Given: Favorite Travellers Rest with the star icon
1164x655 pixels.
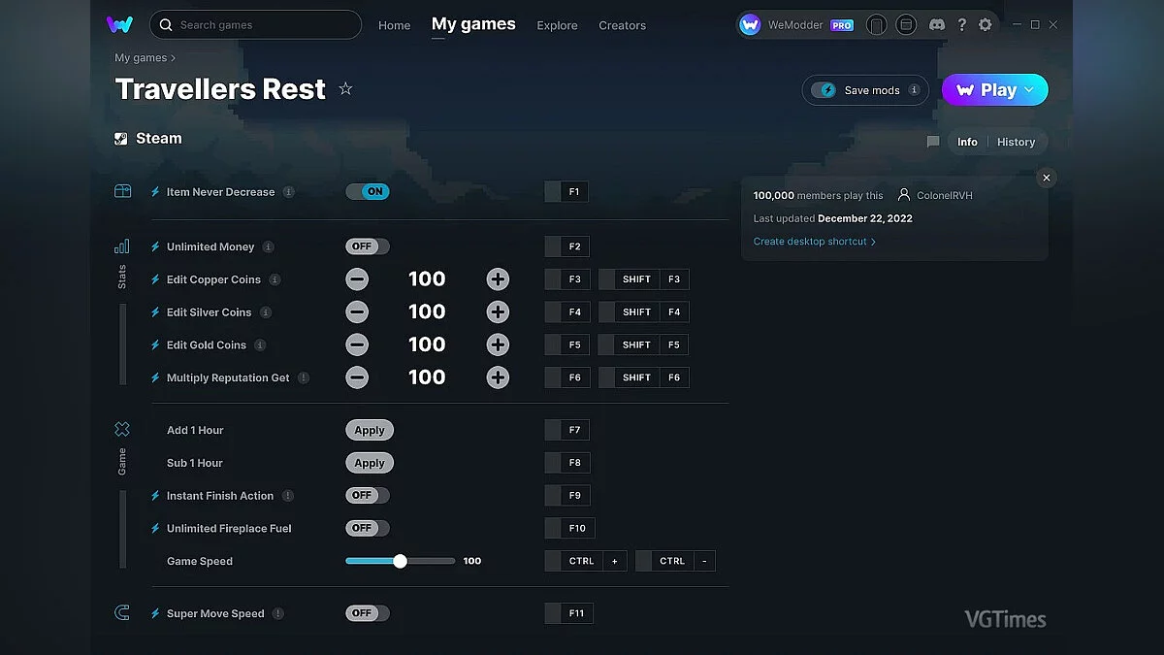Looking at the screenshot, I should click(345, 89).
